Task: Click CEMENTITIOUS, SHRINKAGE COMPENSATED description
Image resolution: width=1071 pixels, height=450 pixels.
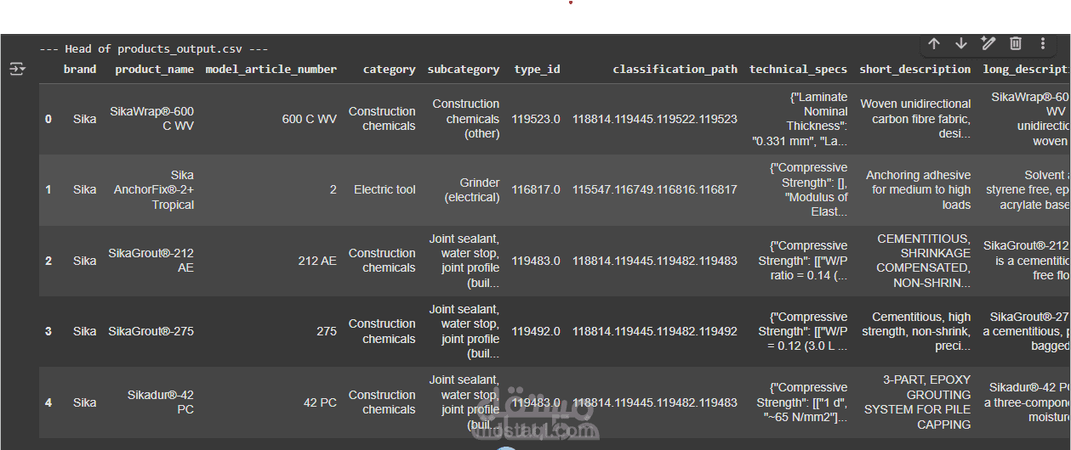Action: [x=923, y=261]
